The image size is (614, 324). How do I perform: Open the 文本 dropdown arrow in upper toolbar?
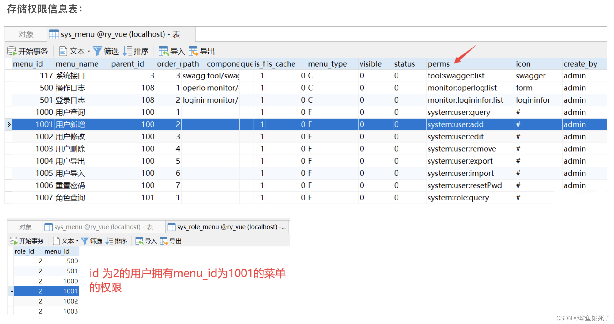pos(89,51)
